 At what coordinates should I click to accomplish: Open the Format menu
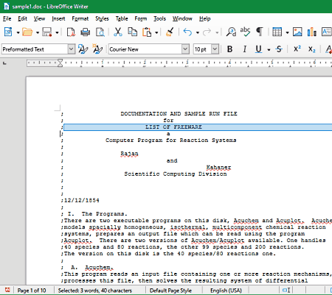point(80,18)
